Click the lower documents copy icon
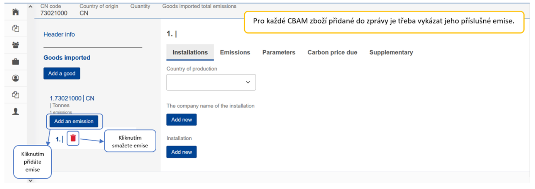Viewport: 535px width, 189px height. tap(15, 95)
